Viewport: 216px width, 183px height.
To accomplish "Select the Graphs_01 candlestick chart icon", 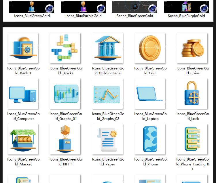I will point(65,94).
